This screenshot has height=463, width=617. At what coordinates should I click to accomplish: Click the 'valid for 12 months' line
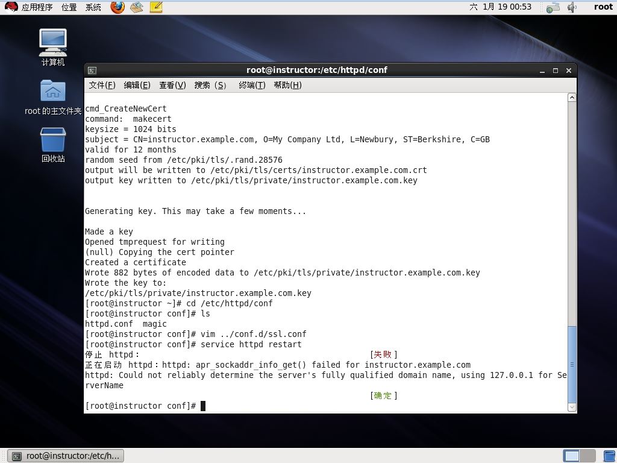131,150
